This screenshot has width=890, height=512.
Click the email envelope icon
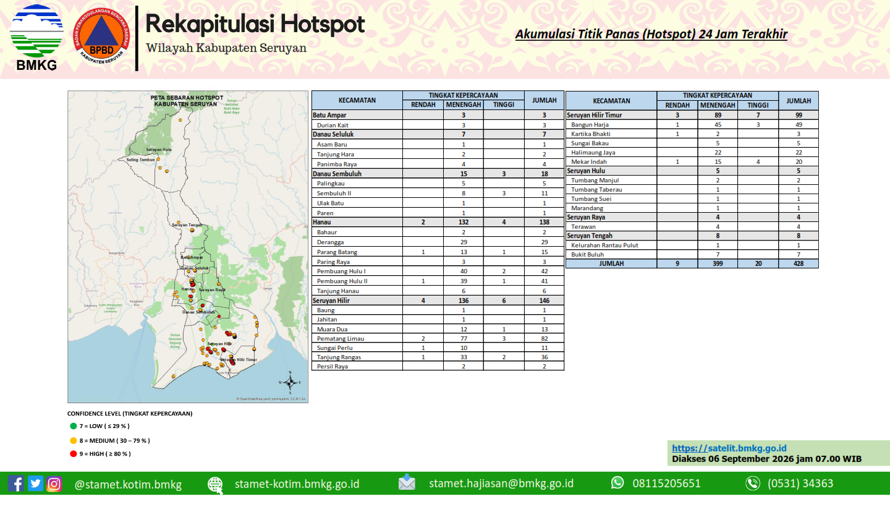click(407, 483)
